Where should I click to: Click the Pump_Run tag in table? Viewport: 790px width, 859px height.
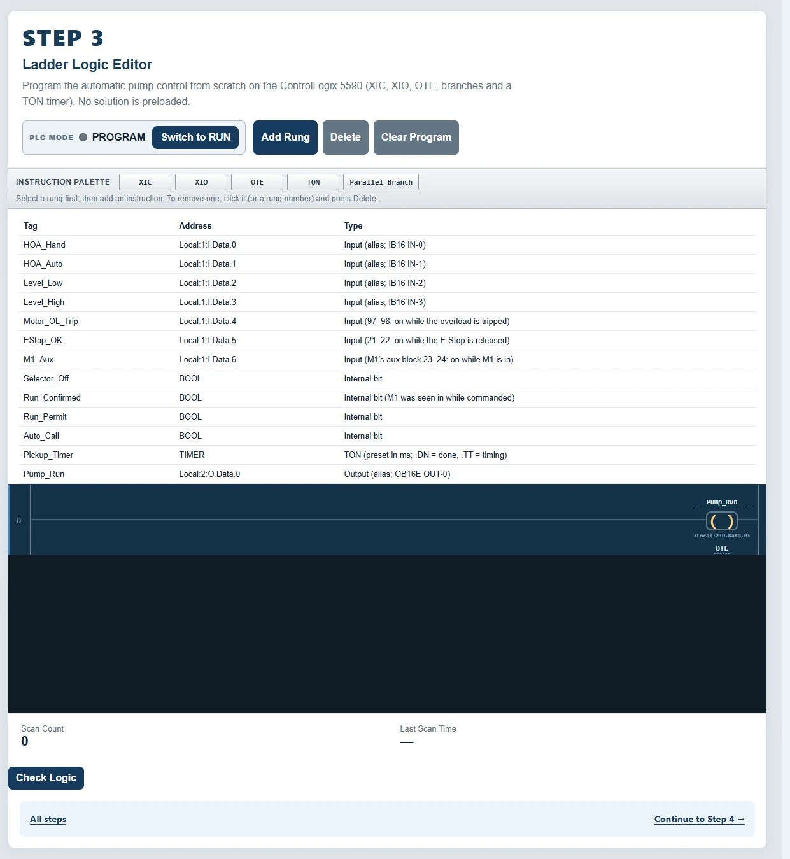click(x=44, y=474)
